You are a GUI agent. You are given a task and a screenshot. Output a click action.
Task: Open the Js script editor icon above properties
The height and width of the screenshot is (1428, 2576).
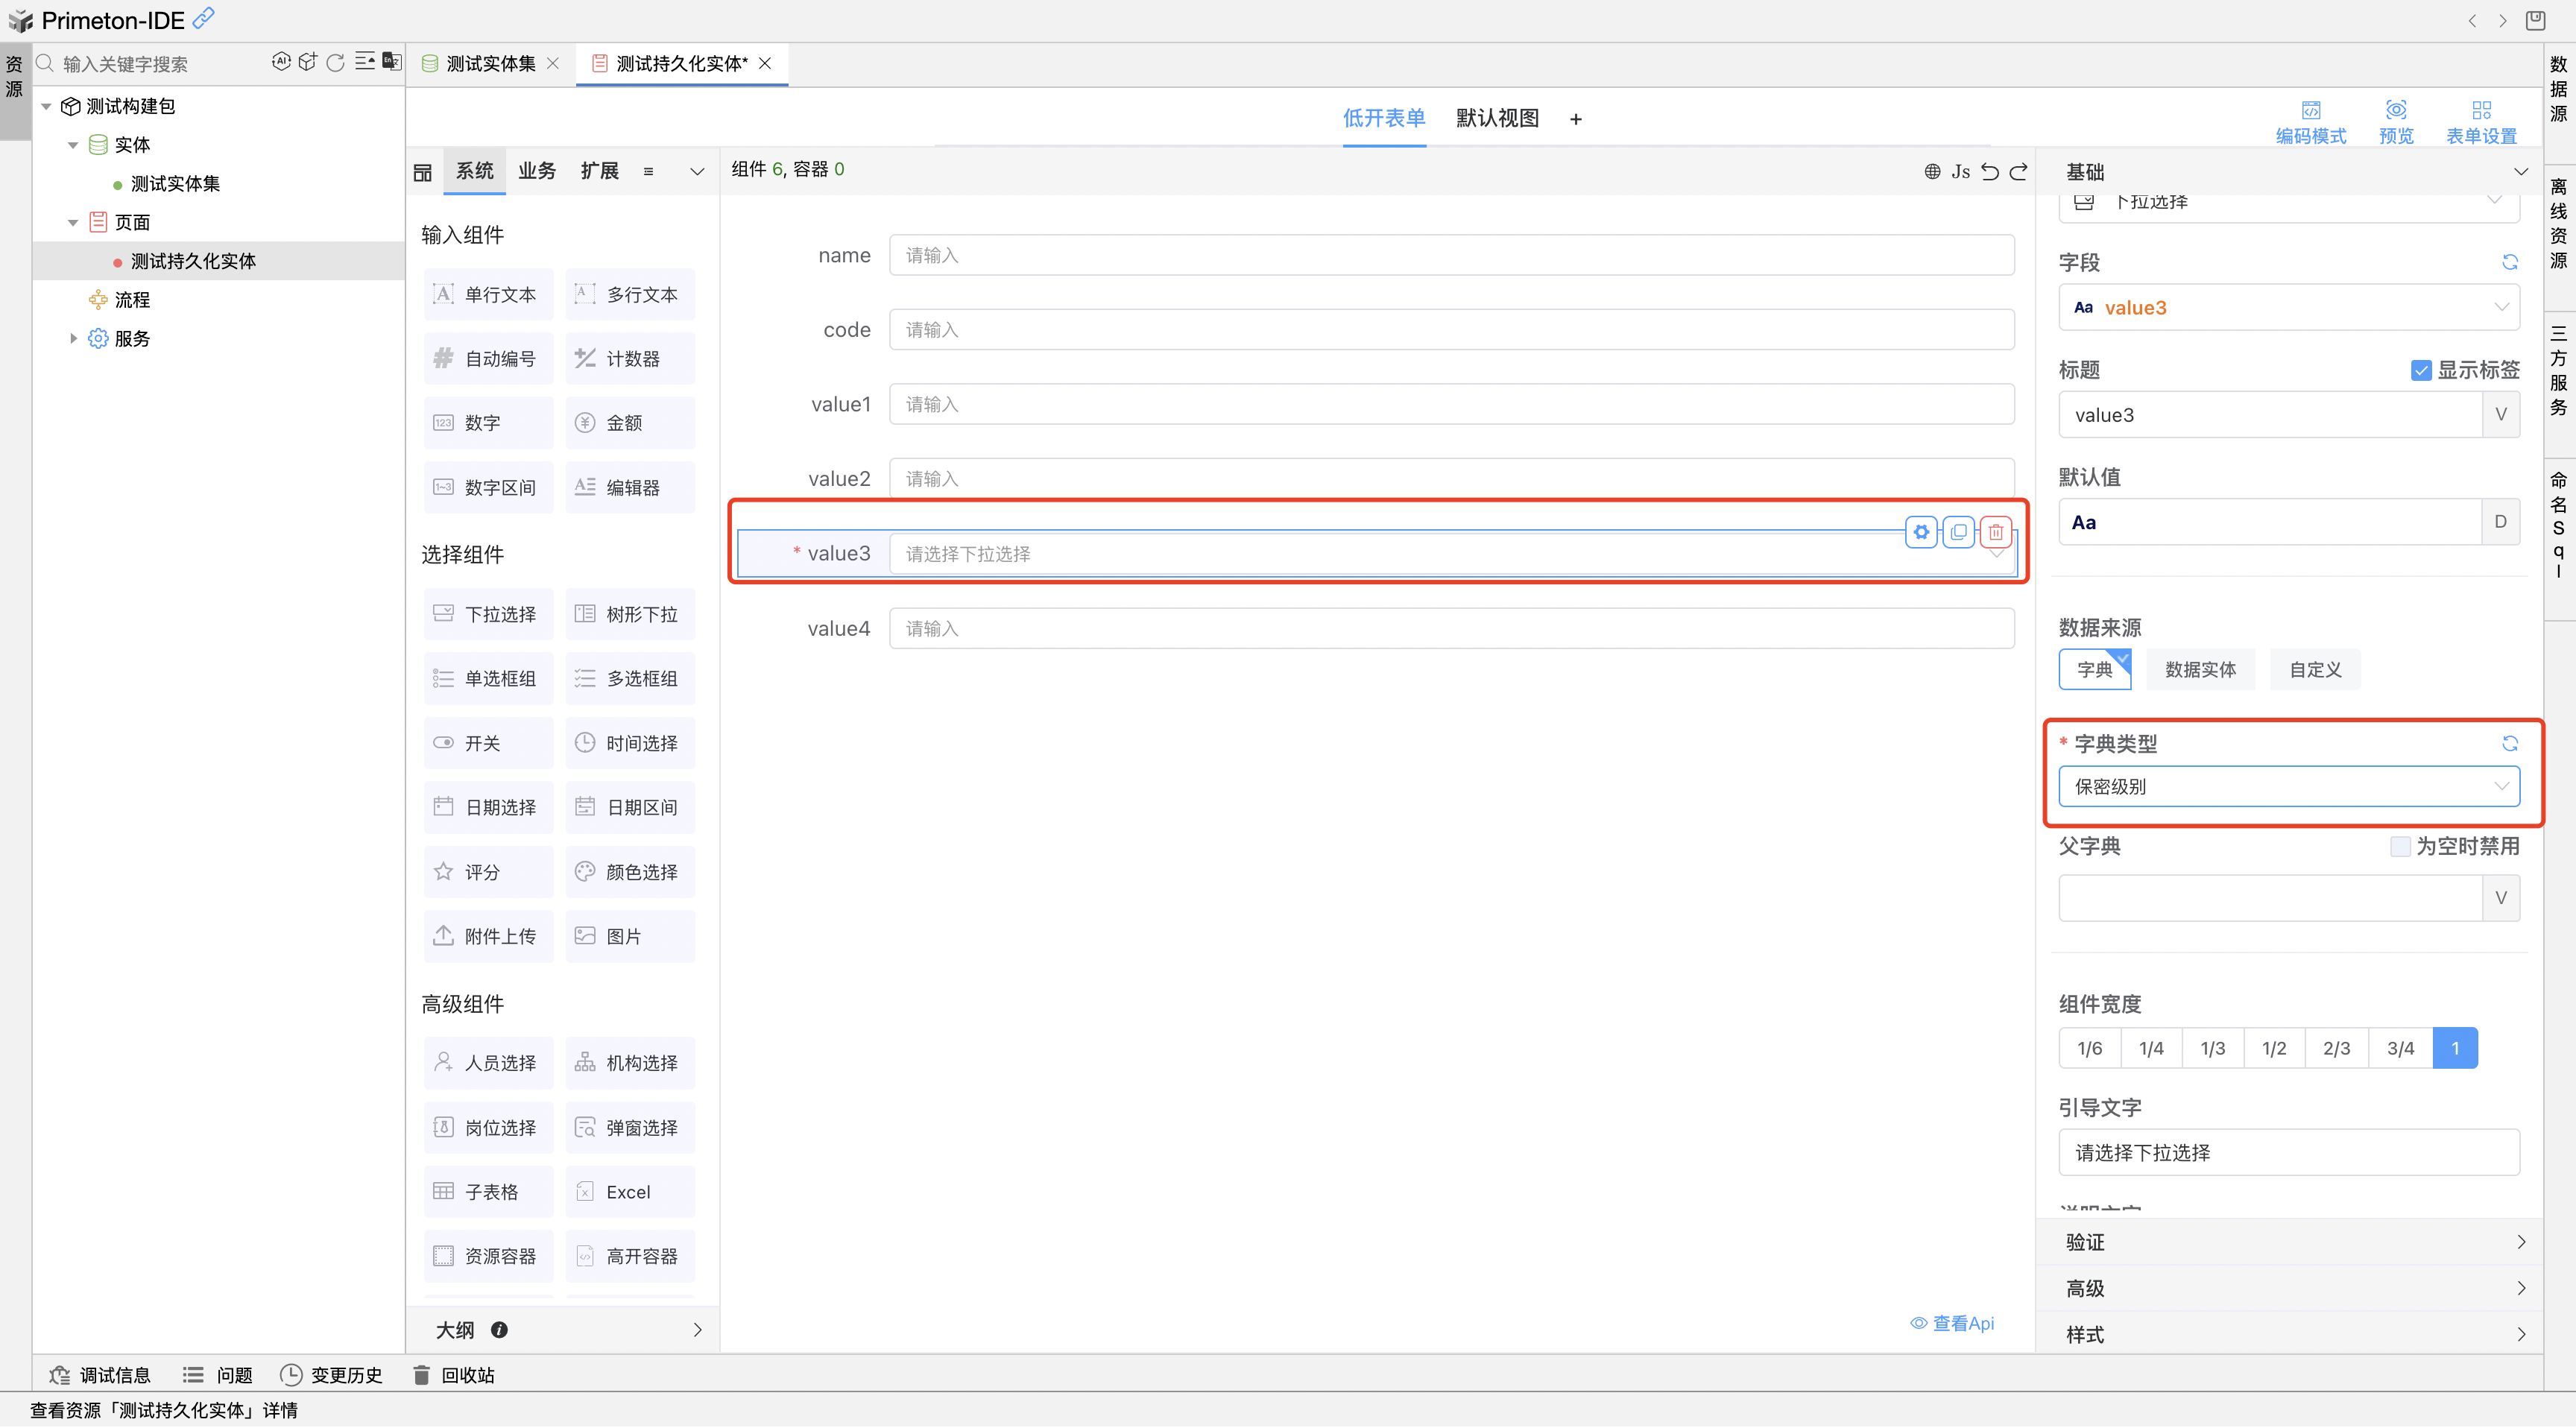pos(1960,171)
